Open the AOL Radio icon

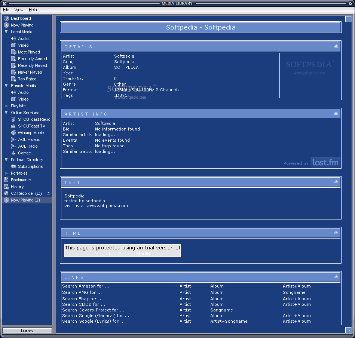pos(13,146)
